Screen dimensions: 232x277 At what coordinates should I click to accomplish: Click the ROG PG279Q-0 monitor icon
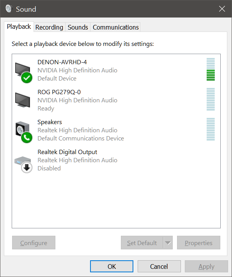click(23, 100)
